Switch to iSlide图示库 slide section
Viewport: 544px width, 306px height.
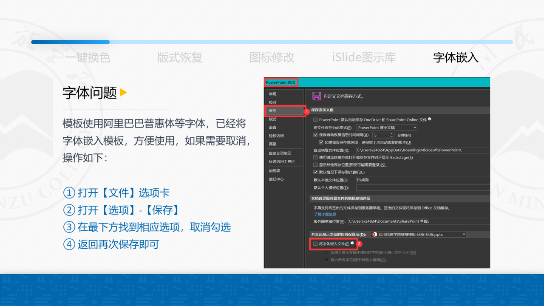tap(364, 57)
